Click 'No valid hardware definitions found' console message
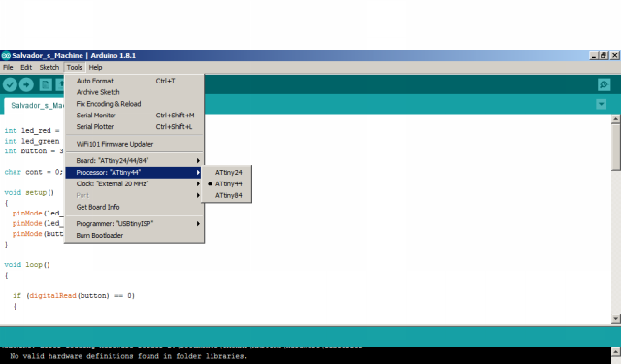Screen dimensions: 621x364 (128, 356)
